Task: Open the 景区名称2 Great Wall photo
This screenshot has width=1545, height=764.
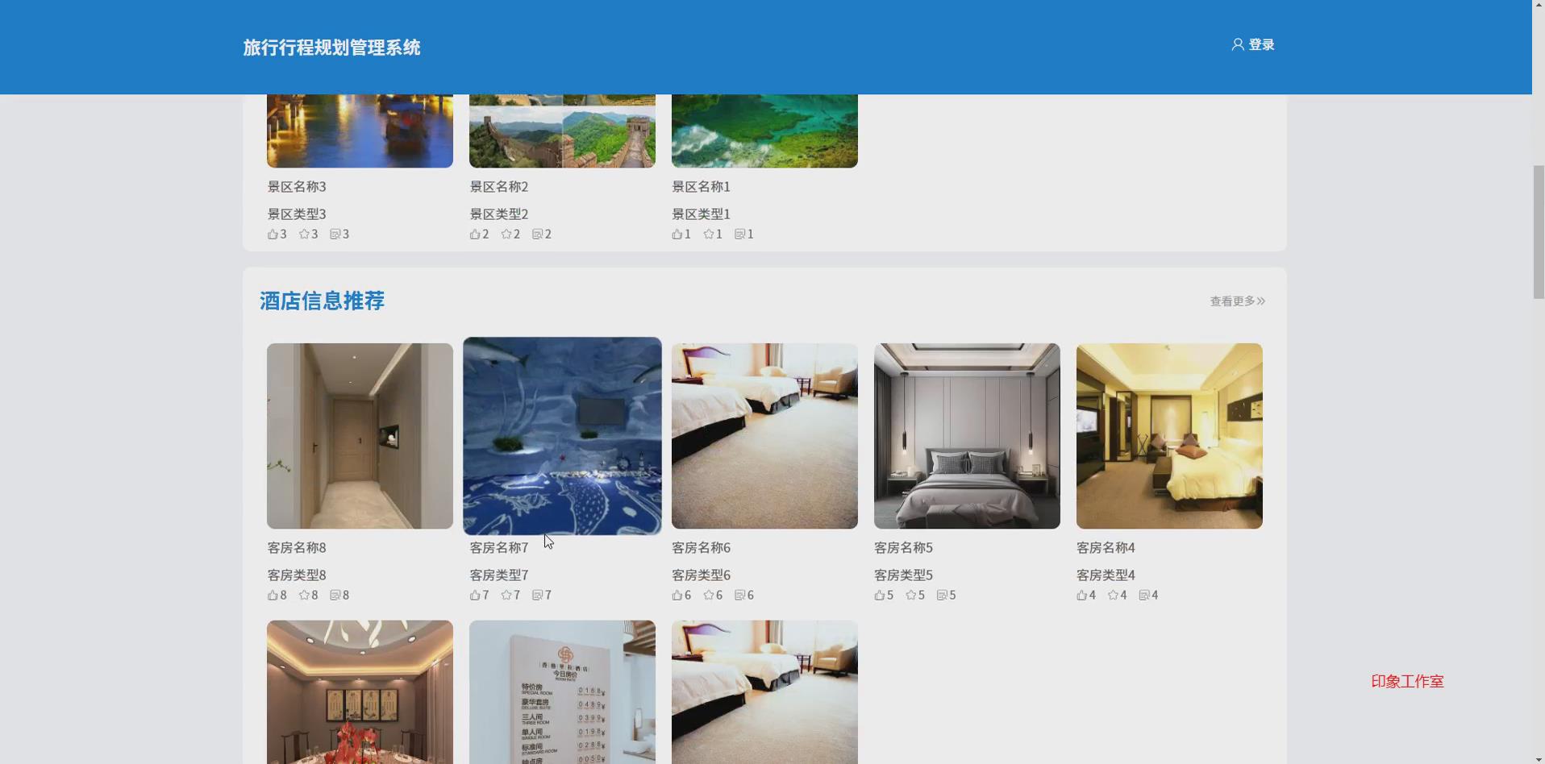Action: [x=562, y=131]
